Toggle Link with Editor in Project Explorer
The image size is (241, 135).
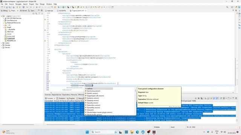[x=36, y=13]
